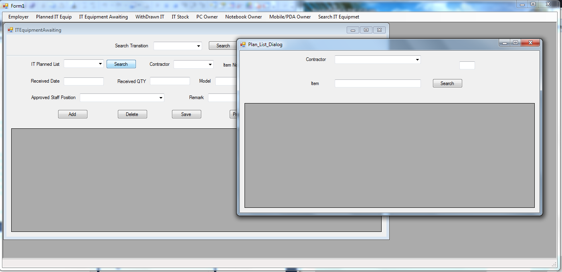Screen dimensions: 562x272
Task: Close the Plan_List_Dialog window
Action: (x=530, y=43)
